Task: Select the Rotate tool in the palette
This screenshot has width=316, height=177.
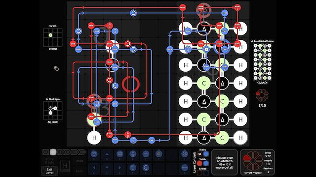Action: 146,168
